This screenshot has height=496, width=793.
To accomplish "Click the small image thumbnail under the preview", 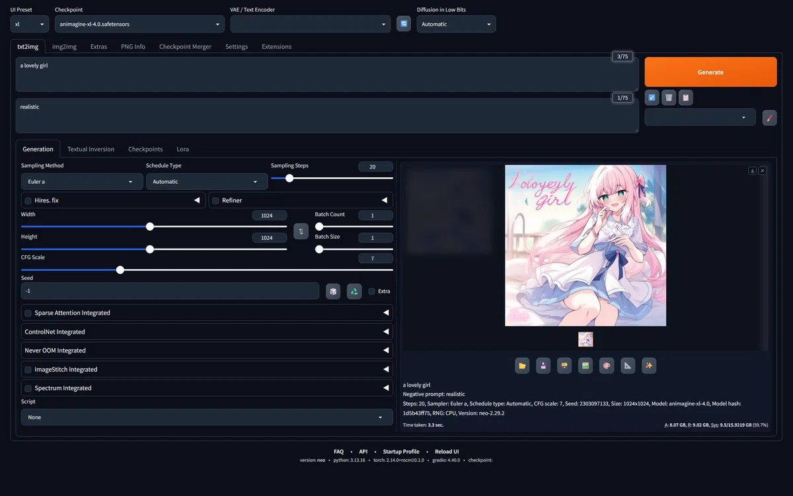I will coord(585,339).
